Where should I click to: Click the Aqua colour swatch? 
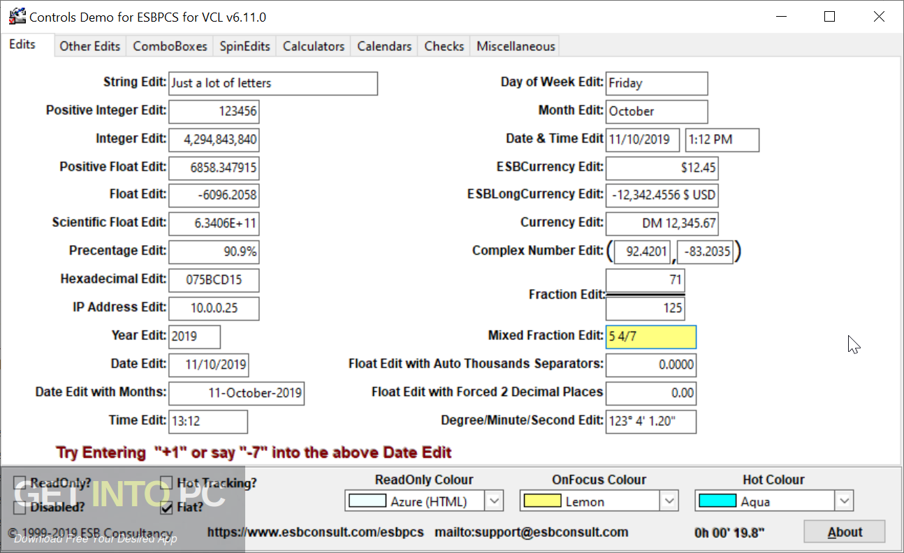[x=717, y=501]
